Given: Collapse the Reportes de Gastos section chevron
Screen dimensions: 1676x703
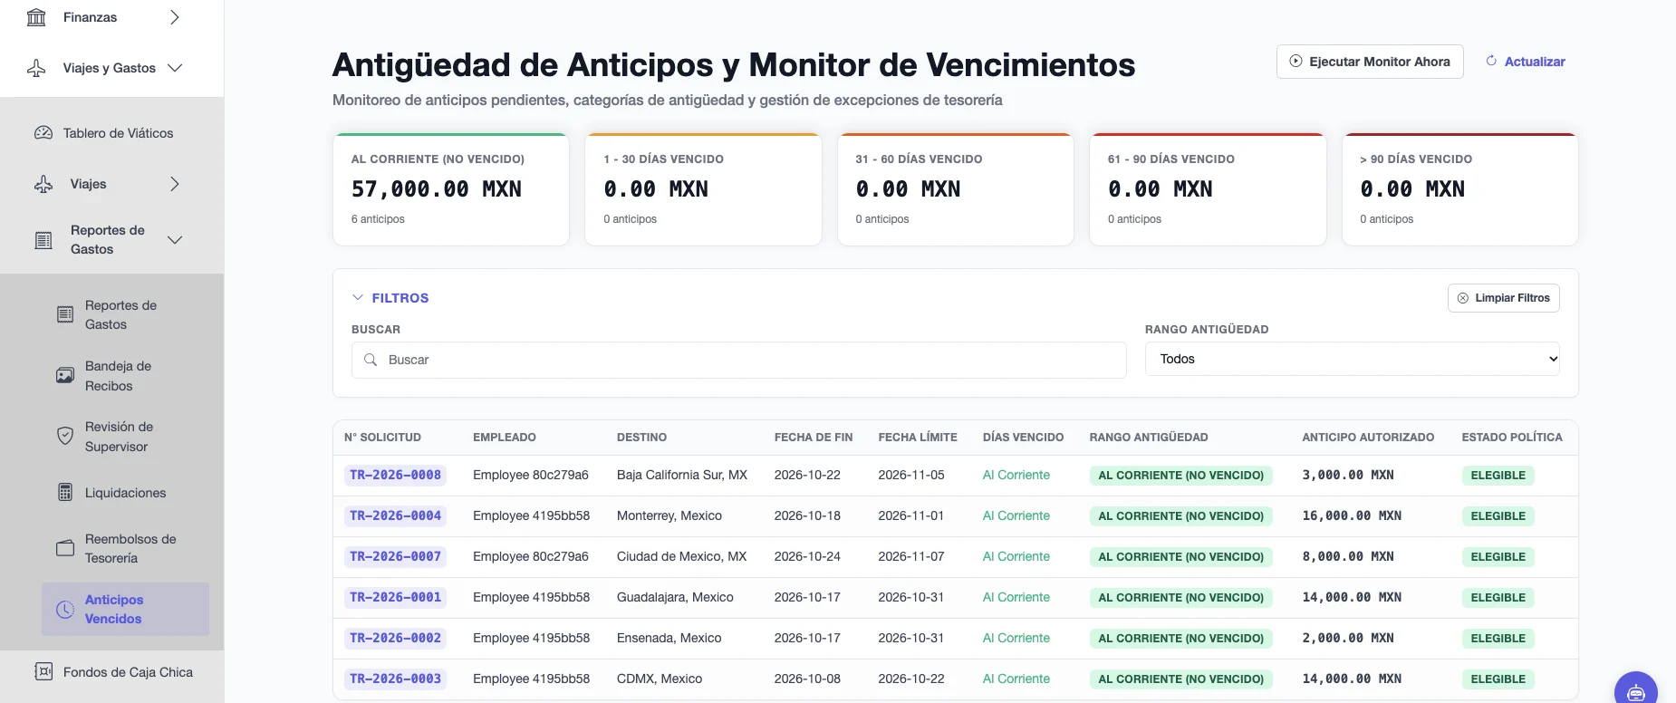Looking at the screenshot, I should pos(175,240).
